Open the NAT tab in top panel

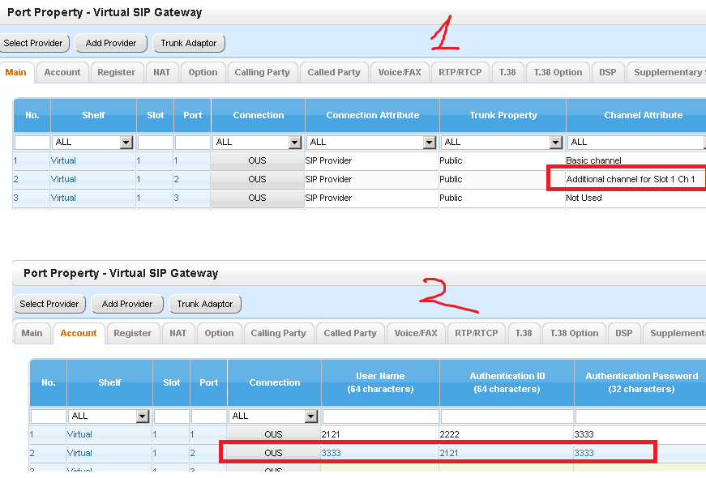(161, 72)
